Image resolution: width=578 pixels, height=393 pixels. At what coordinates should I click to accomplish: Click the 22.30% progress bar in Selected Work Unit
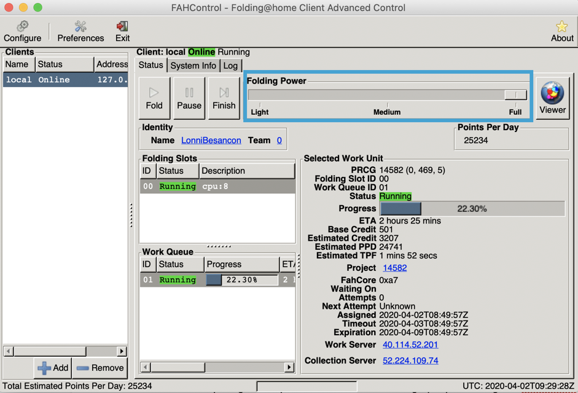click(472, 209)
